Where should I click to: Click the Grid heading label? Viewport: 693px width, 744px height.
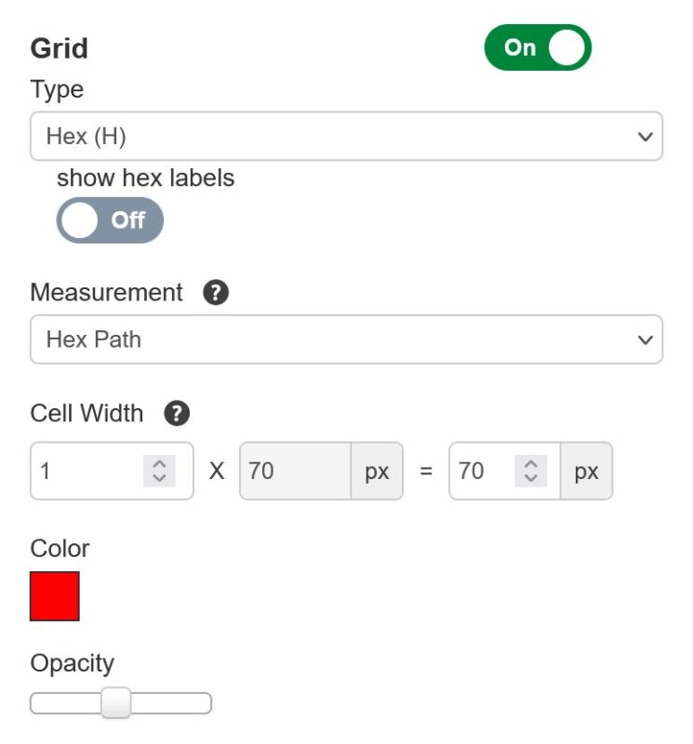pyautogui.click(x=60, y=47)
